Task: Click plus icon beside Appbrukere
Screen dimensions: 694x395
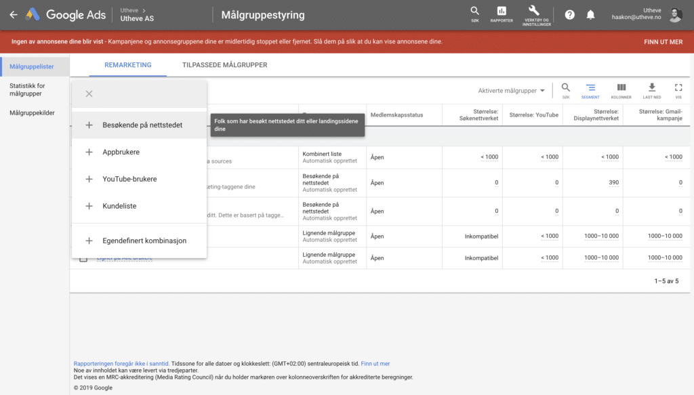Action: (x=89, y=152)
